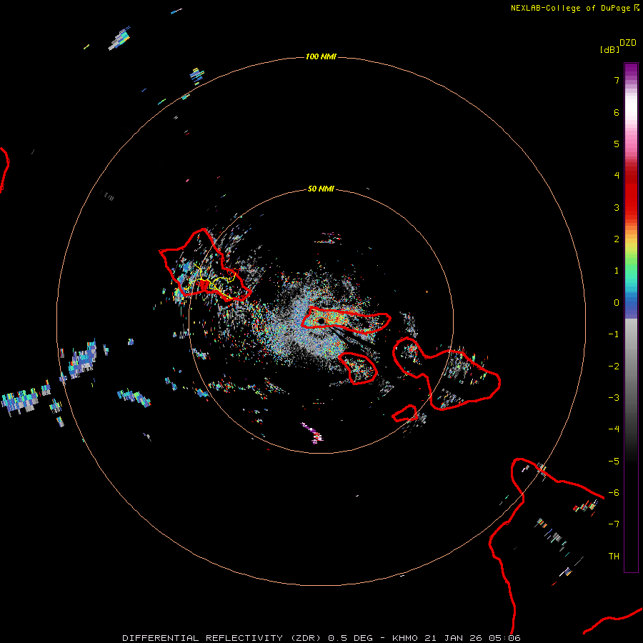Click the 2 dB scale value

617,239
